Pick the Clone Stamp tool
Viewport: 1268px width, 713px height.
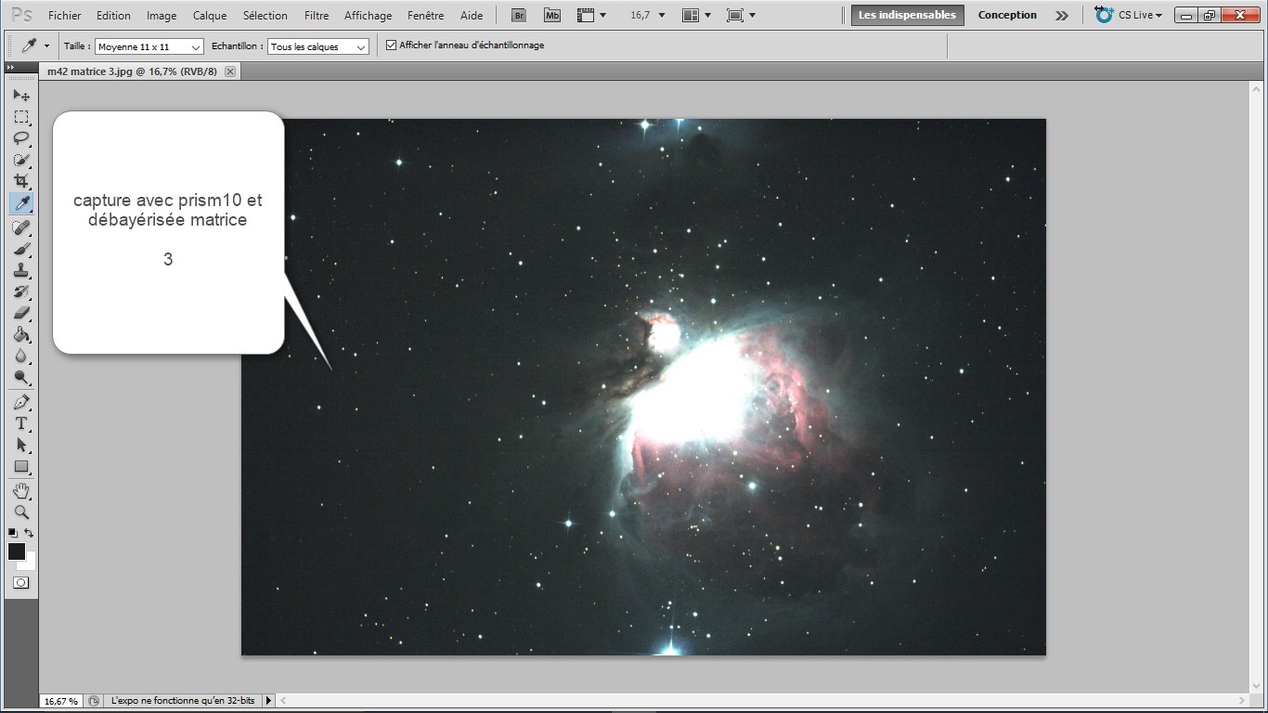21,270
